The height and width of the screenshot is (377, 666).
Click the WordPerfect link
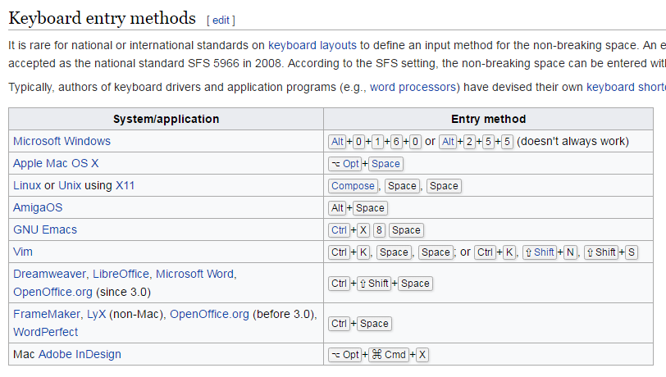click(45, 332)
